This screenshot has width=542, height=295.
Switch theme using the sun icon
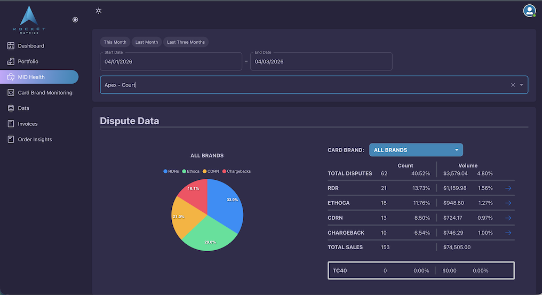click(x=99, y=11)
